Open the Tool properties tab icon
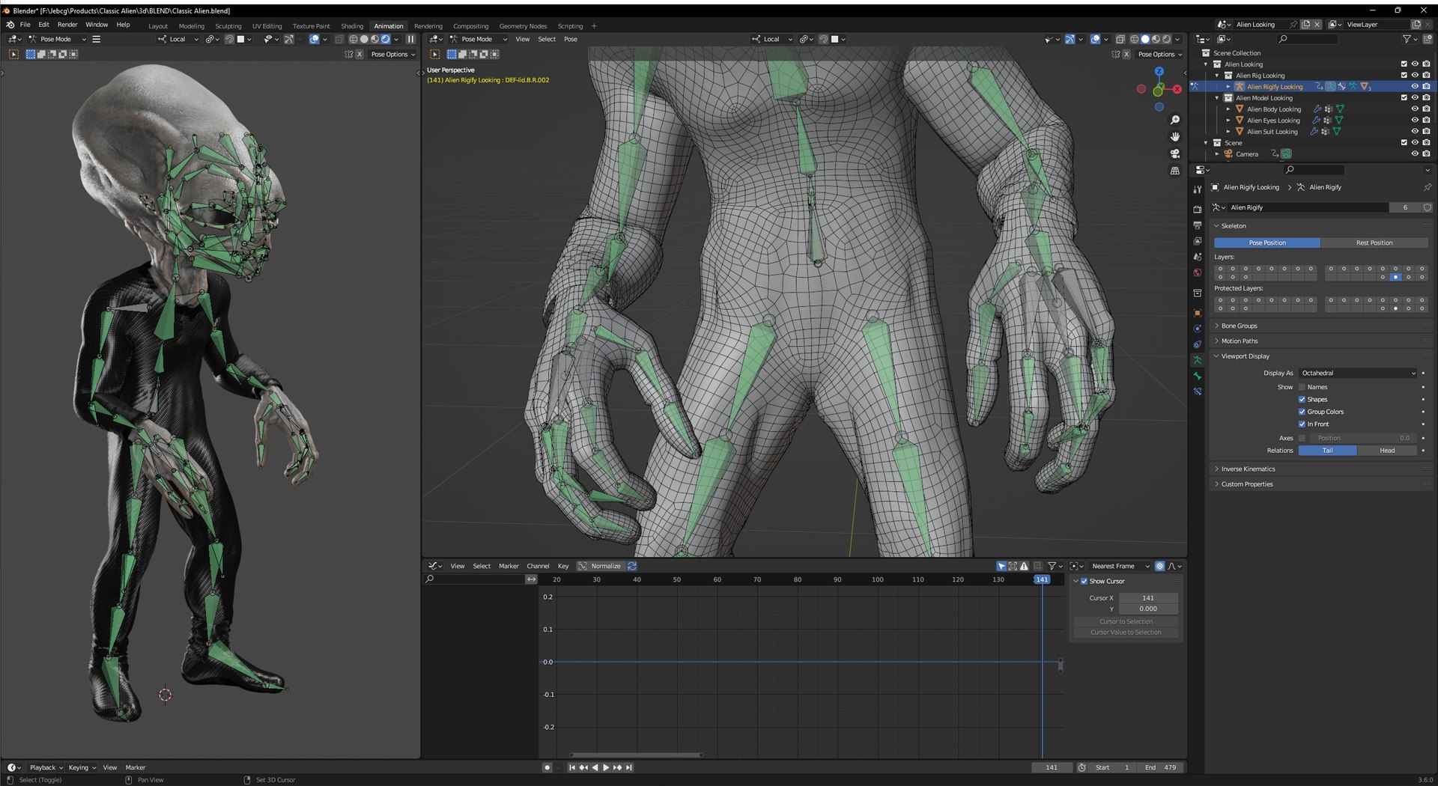The height and width of the screenshot is (786, 1438). coord(1197,189)
